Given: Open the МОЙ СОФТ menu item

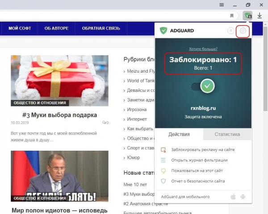Looking at the screenshot, I should 20,29.
